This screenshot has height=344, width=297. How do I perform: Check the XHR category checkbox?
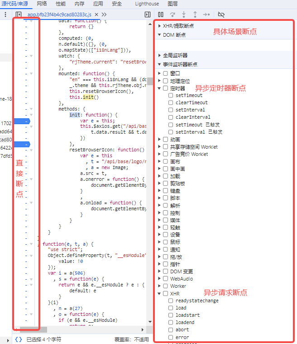coord(166,294)
